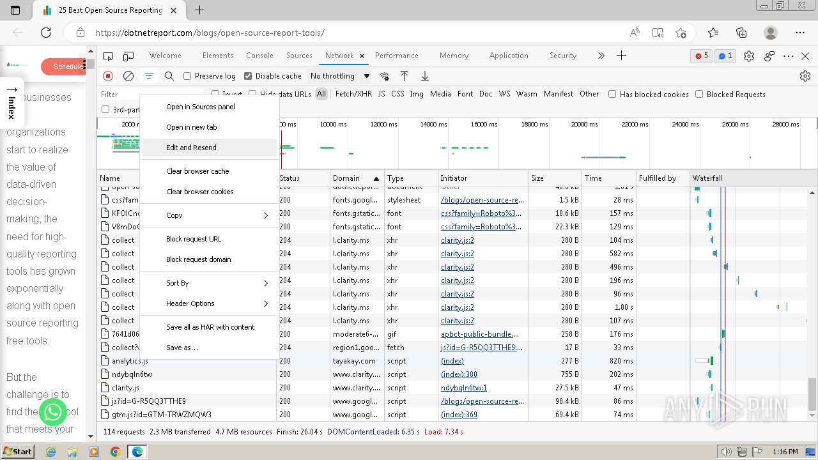Open Network settings gear
818x460 pixels.
click(805, 76)
